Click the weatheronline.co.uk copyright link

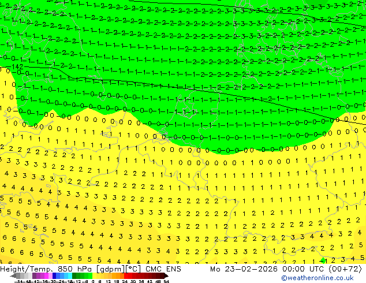[317, 278]
